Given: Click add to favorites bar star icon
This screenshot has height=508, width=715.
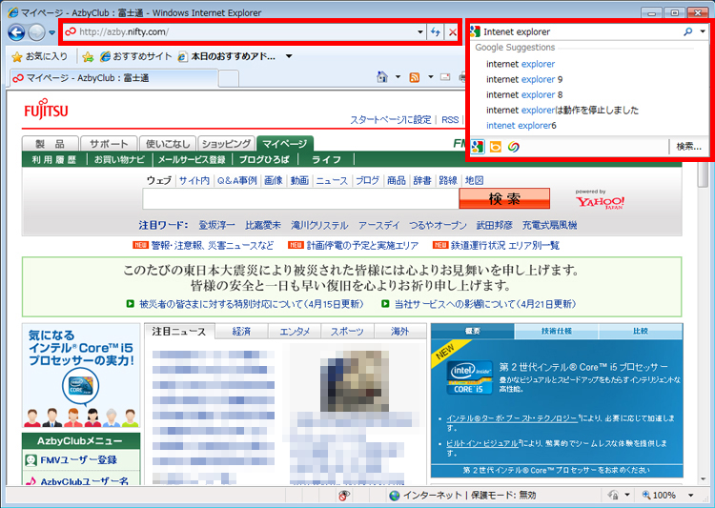Looking at the screenshot, I should (x=88, y=56).
